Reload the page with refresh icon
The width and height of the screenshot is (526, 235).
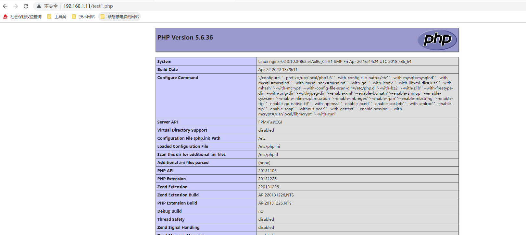[x=26, y=6]
